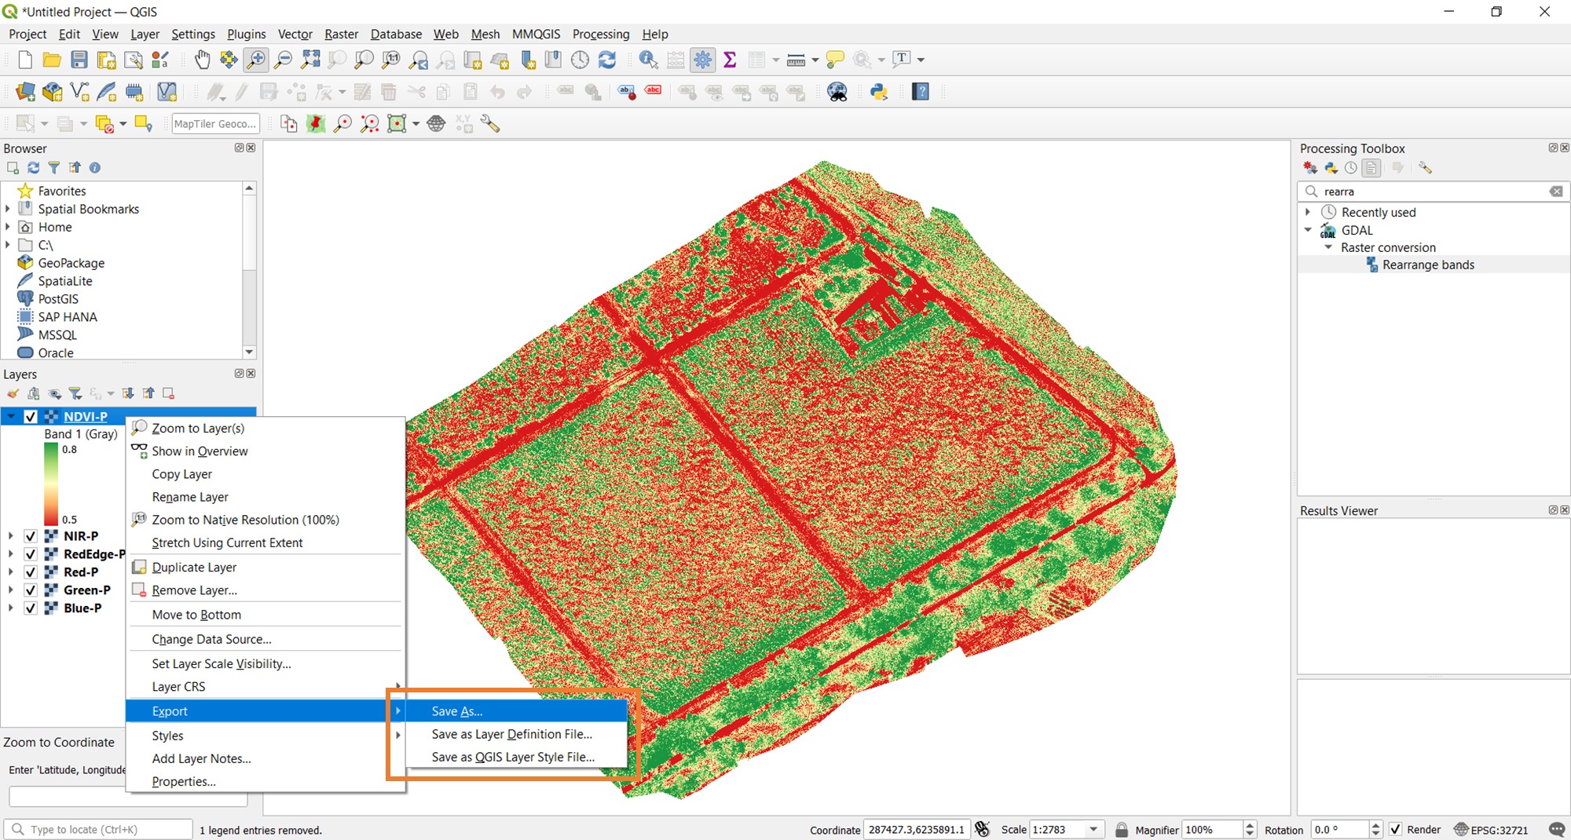Disable the Render checkbox in status bar
1571x840 pixels.
click(1396, 830)
